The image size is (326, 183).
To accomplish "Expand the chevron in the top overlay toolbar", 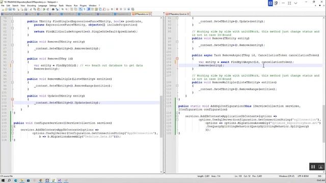I will [x=295, y=3].
